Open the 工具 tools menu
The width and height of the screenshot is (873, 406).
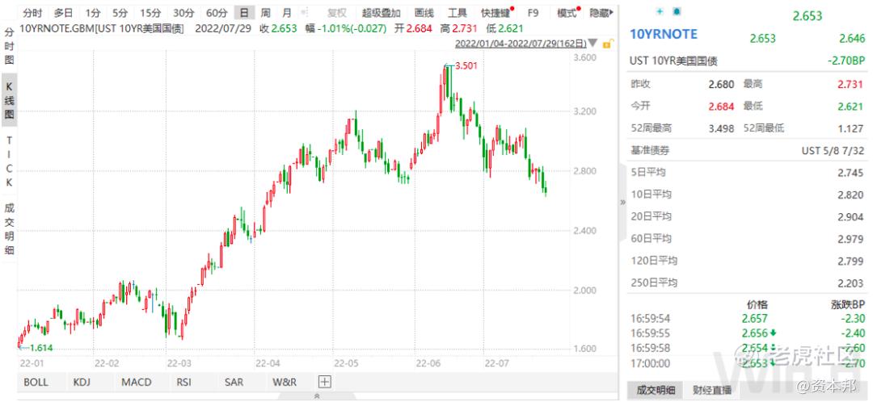click(x=458, y=13)
